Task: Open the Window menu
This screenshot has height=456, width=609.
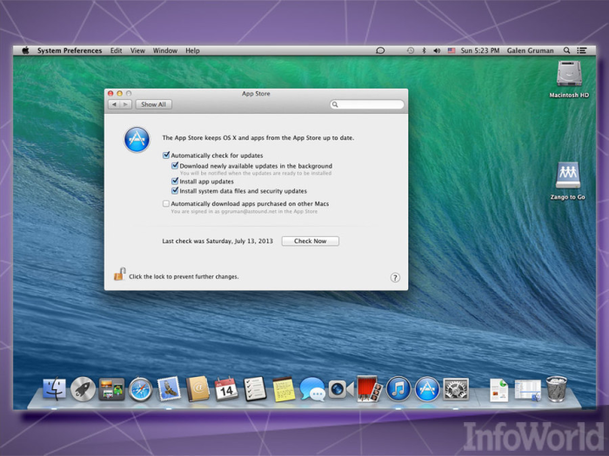Action: pos(165,50)
